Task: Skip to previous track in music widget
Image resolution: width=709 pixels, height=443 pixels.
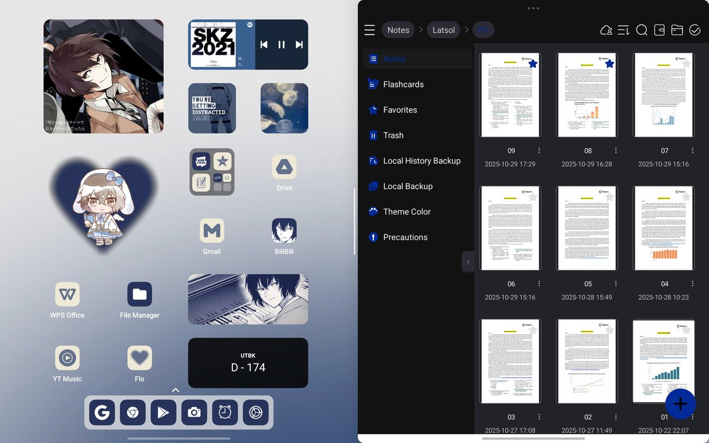Action: coord(264,45)
